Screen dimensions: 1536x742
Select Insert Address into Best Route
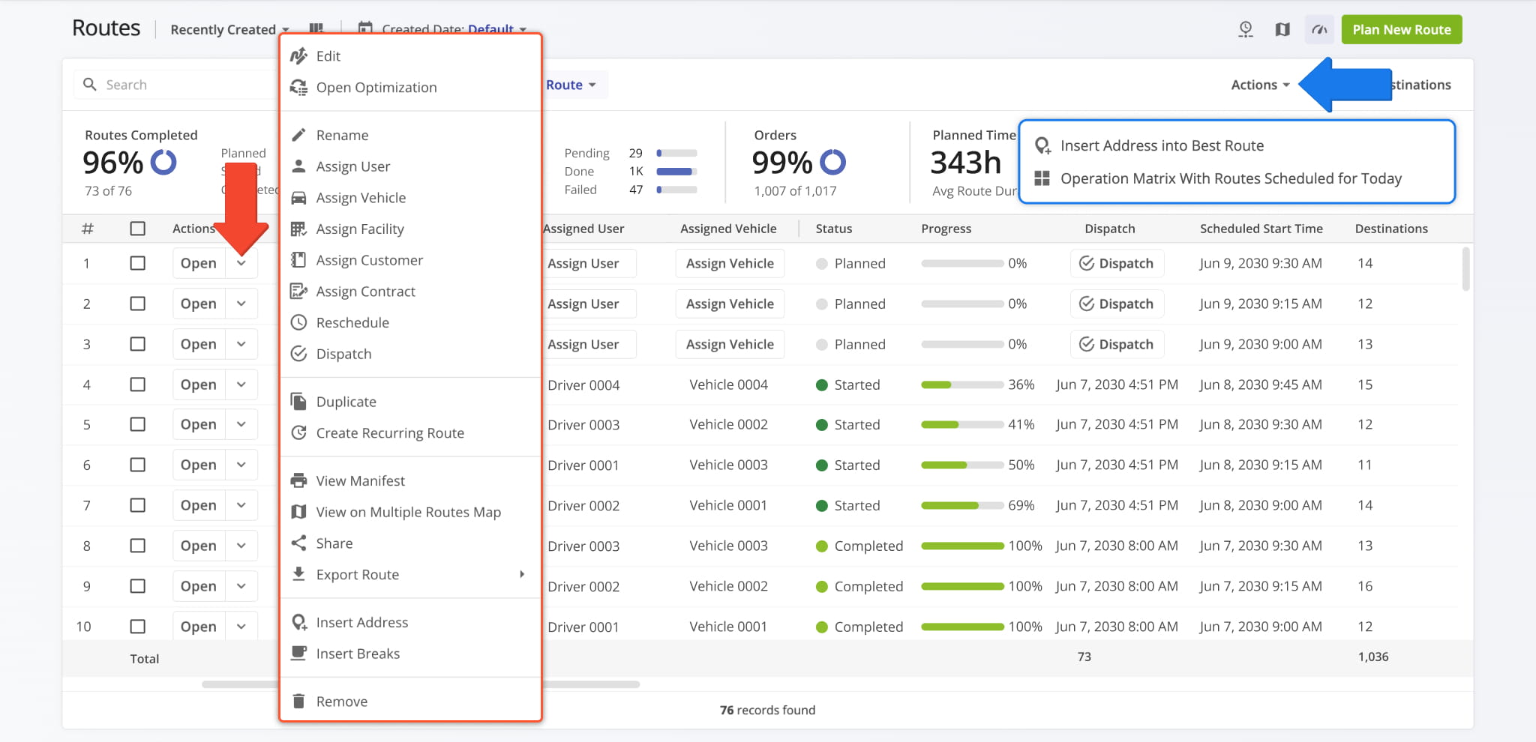[1162, 145]
